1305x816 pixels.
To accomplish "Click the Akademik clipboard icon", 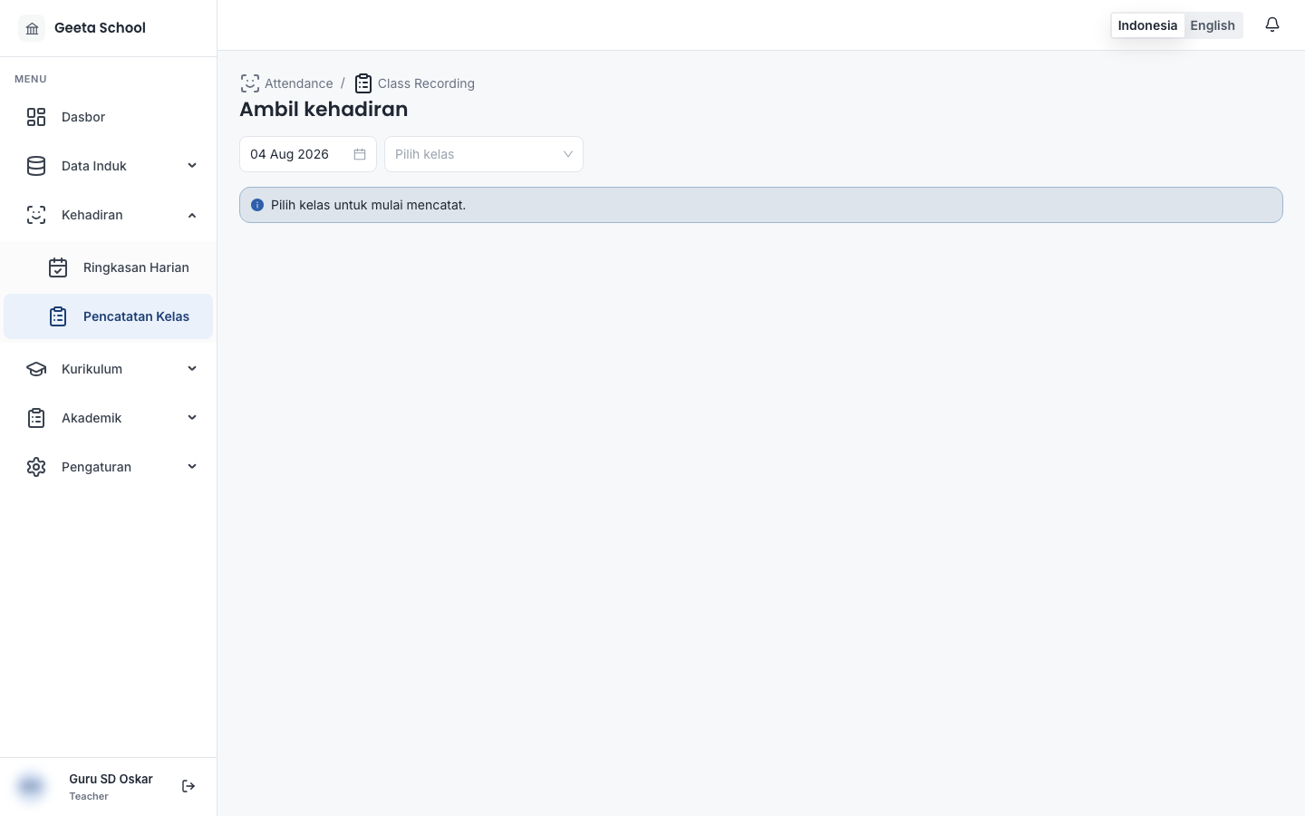I will 36,418.
